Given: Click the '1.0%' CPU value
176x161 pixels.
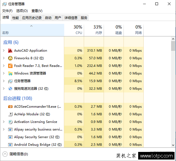Looking at the screenshot, I should [78, 66].
